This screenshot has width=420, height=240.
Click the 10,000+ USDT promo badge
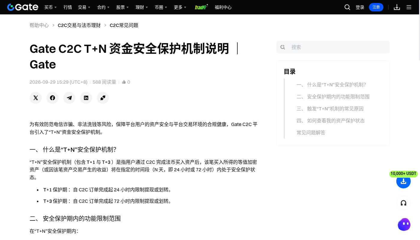pos(403,174)
